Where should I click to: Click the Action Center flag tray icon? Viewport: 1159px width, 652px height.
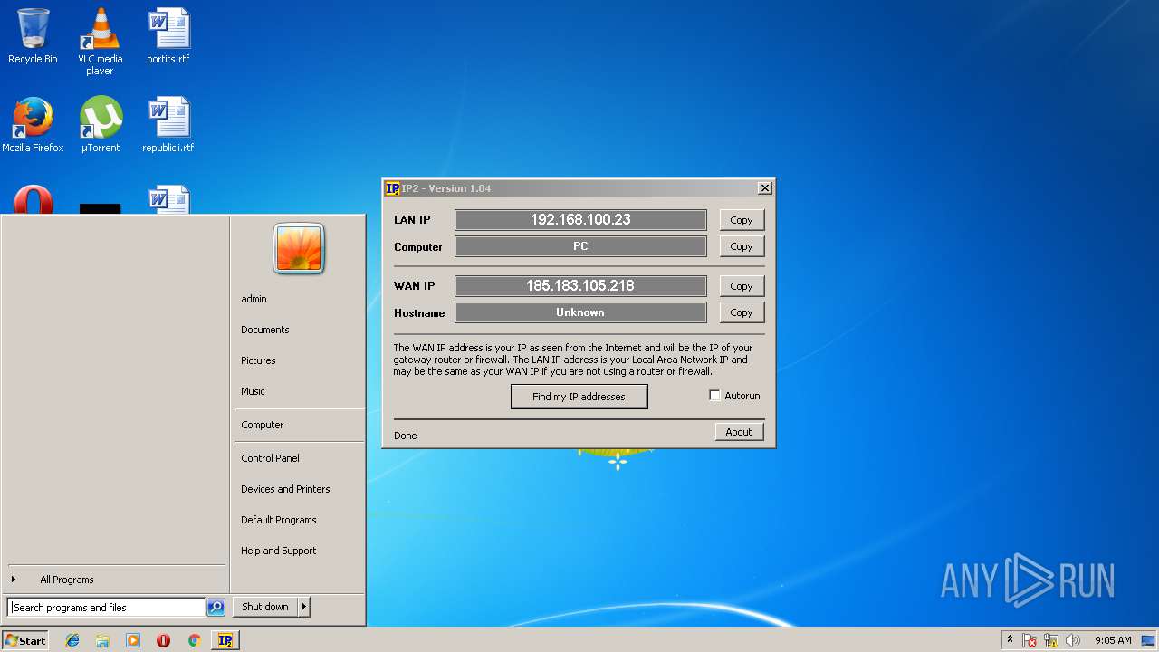pos(1030,640)
